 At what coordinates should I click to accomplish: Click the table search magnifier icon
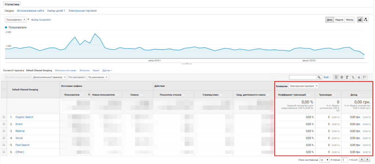coord(319,77)
